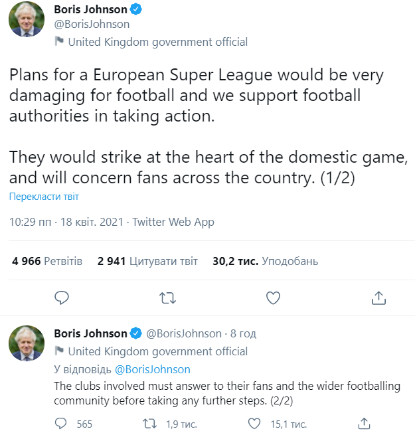Retweet the (2/2) follow-up tweet
The image size is (415, 437).
(x=149, y=424)
